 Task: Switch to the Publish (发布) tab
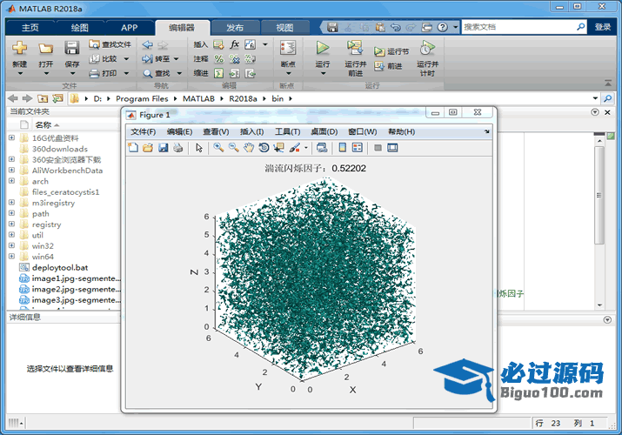click(x=235, y=27)
